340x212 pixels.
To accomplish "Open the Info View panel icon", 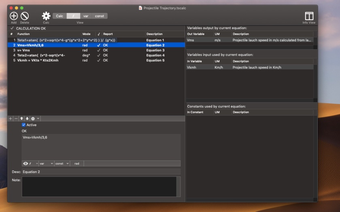I will pos(309,16).
